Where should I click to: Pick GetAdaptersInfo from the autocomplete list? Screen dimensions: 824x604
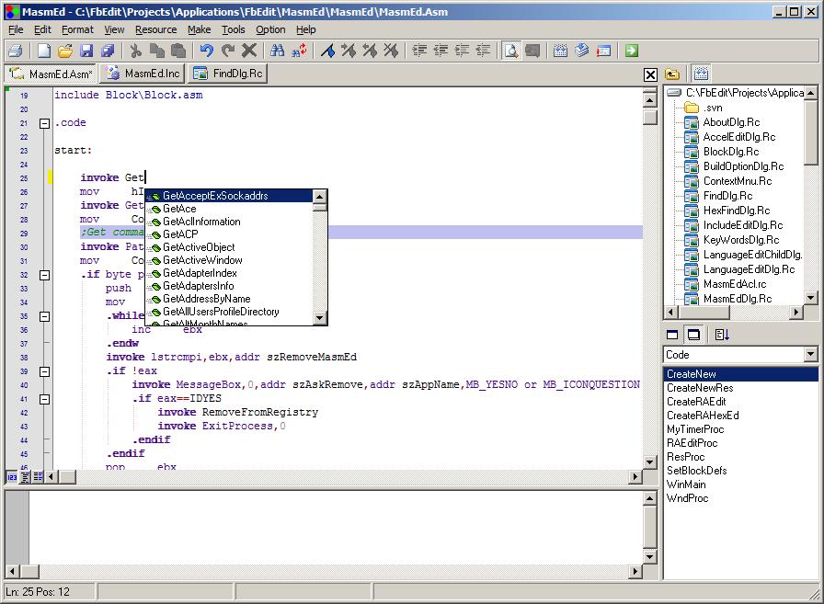pos(198,286)
